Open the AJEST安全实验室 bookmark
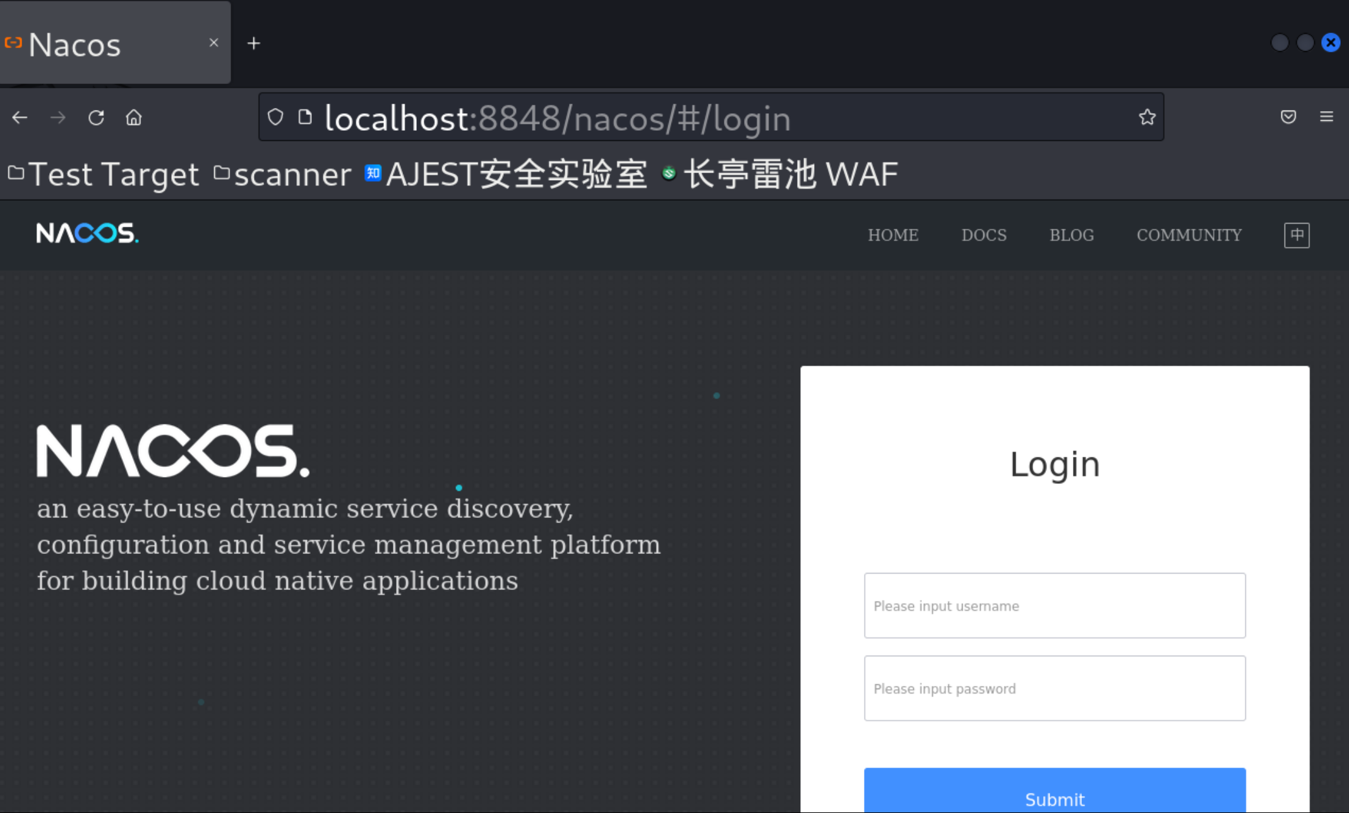Viewport: 1349px width, 813px height. tap(507, 174)
